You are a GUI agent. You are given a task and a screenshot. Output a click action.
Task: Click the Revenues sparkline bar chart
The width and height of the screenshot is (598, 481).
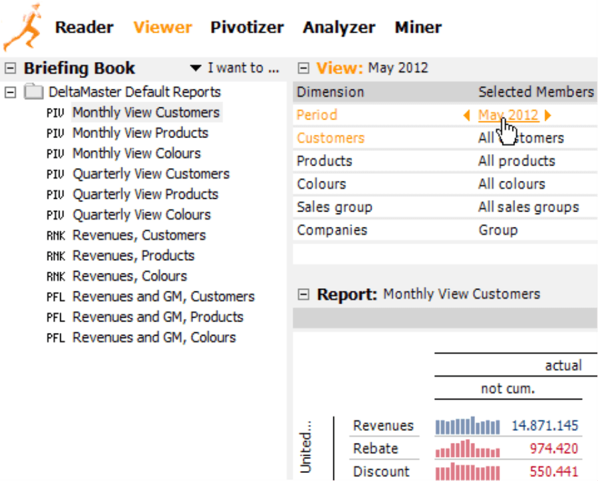point(468,426)
